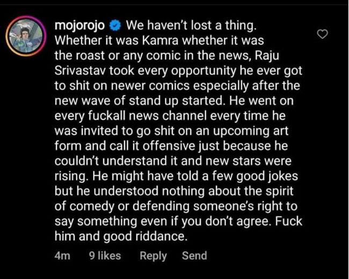Like the comment with the heart icon
Image resolution: width=349 pixels, height=279 pixels.
(x=322, y=34)
